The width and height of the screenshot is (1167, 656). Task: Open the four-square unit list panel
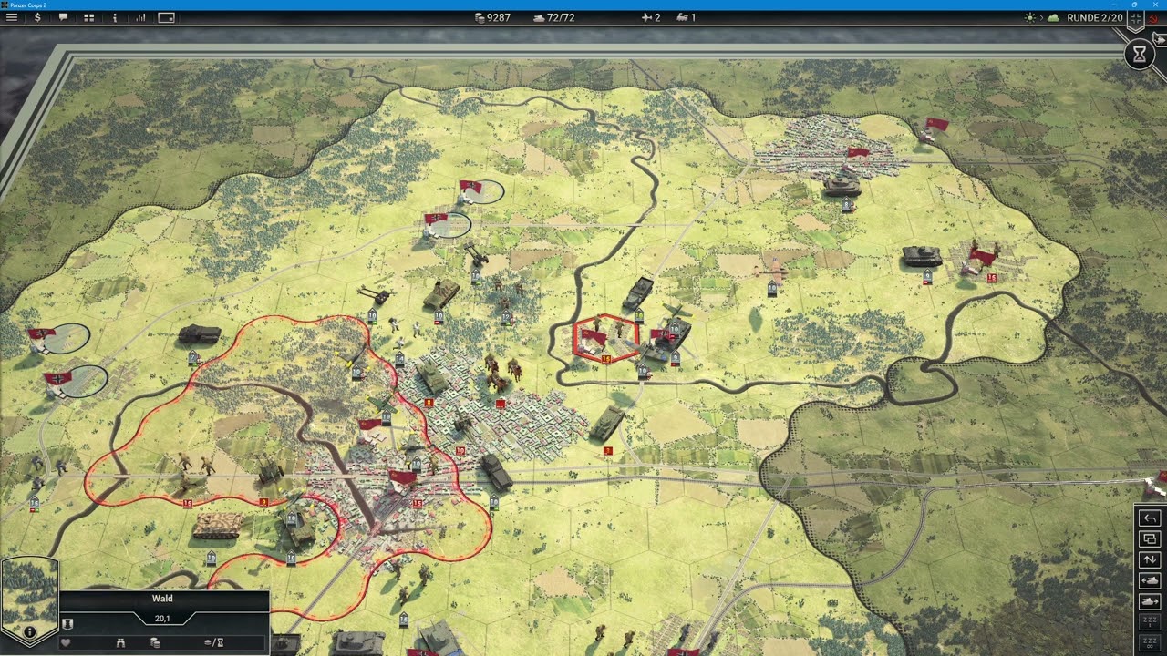(x=88, y=17)
